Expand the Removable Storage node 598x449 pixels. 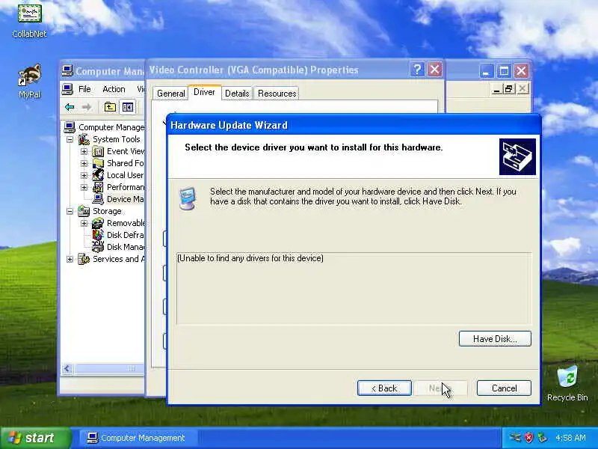point(84,223)
